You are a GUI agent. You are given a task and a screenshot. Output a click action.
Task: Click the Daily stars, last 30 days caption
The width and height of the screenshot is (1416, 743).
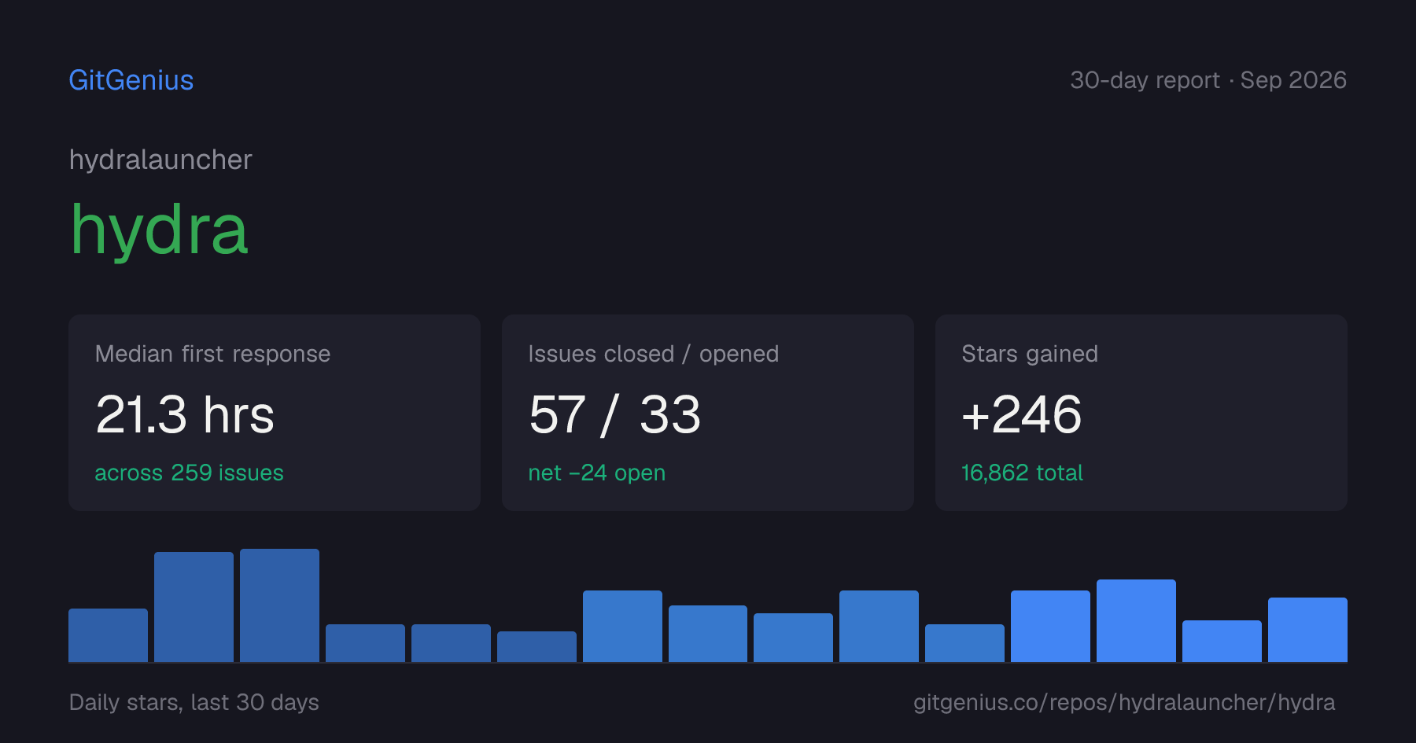[x=194, y=702]
